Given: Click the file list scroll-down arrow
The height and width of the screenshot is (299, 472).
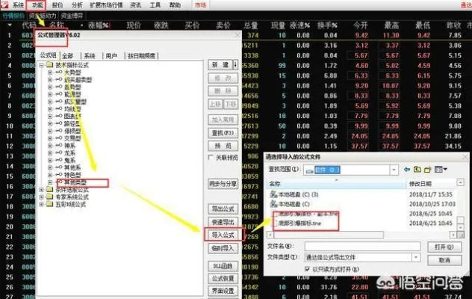Looking at the screenshot, I should pos(460,227).
